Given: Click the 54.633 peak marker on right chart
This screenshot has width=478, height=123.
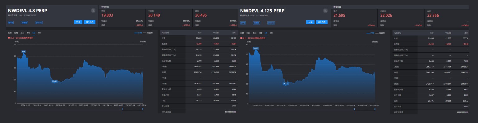Looking at the screenshot, I should 256,48.
